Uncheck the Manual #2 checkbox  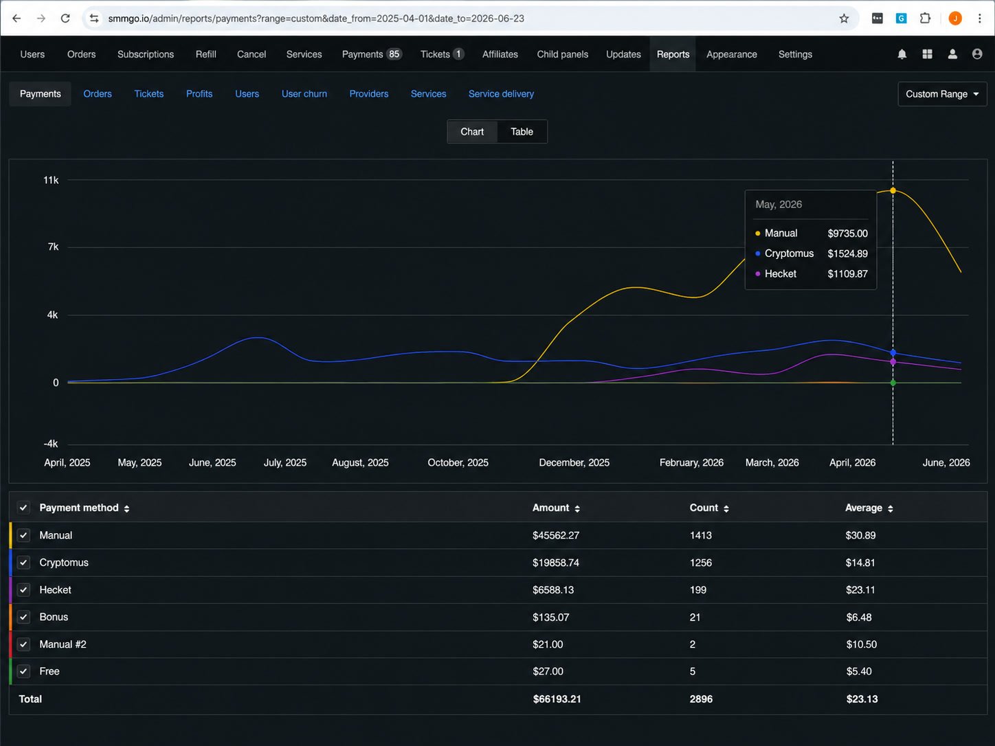pyautogui.click(x=23, y=644)
